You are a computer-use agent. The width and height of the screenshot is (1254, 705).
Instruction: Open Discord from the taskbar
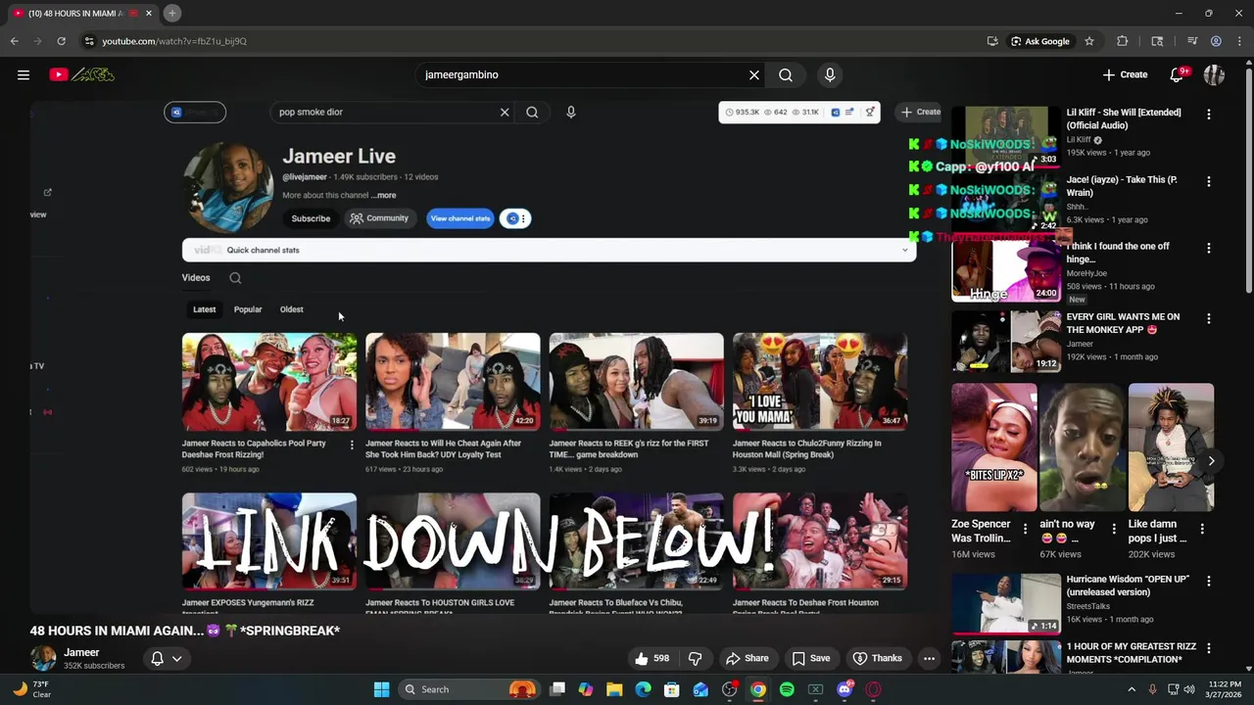pos(845,689)
